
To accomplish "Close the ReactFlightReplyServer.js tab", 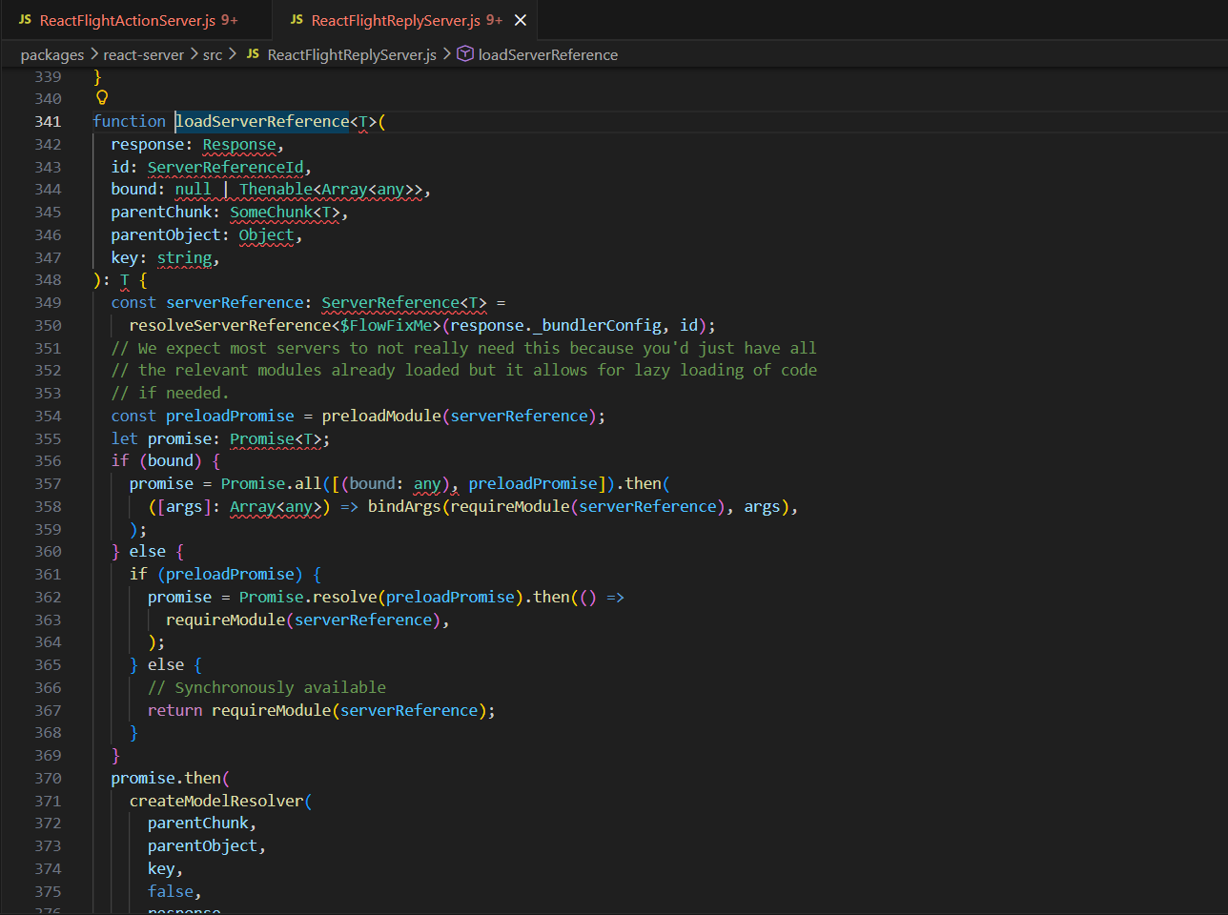I will [521, 20].
